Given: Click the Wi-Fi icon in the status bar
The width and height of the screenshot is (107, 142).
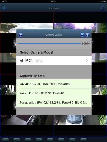Looking at the screenshot, I should coord(7,1).
